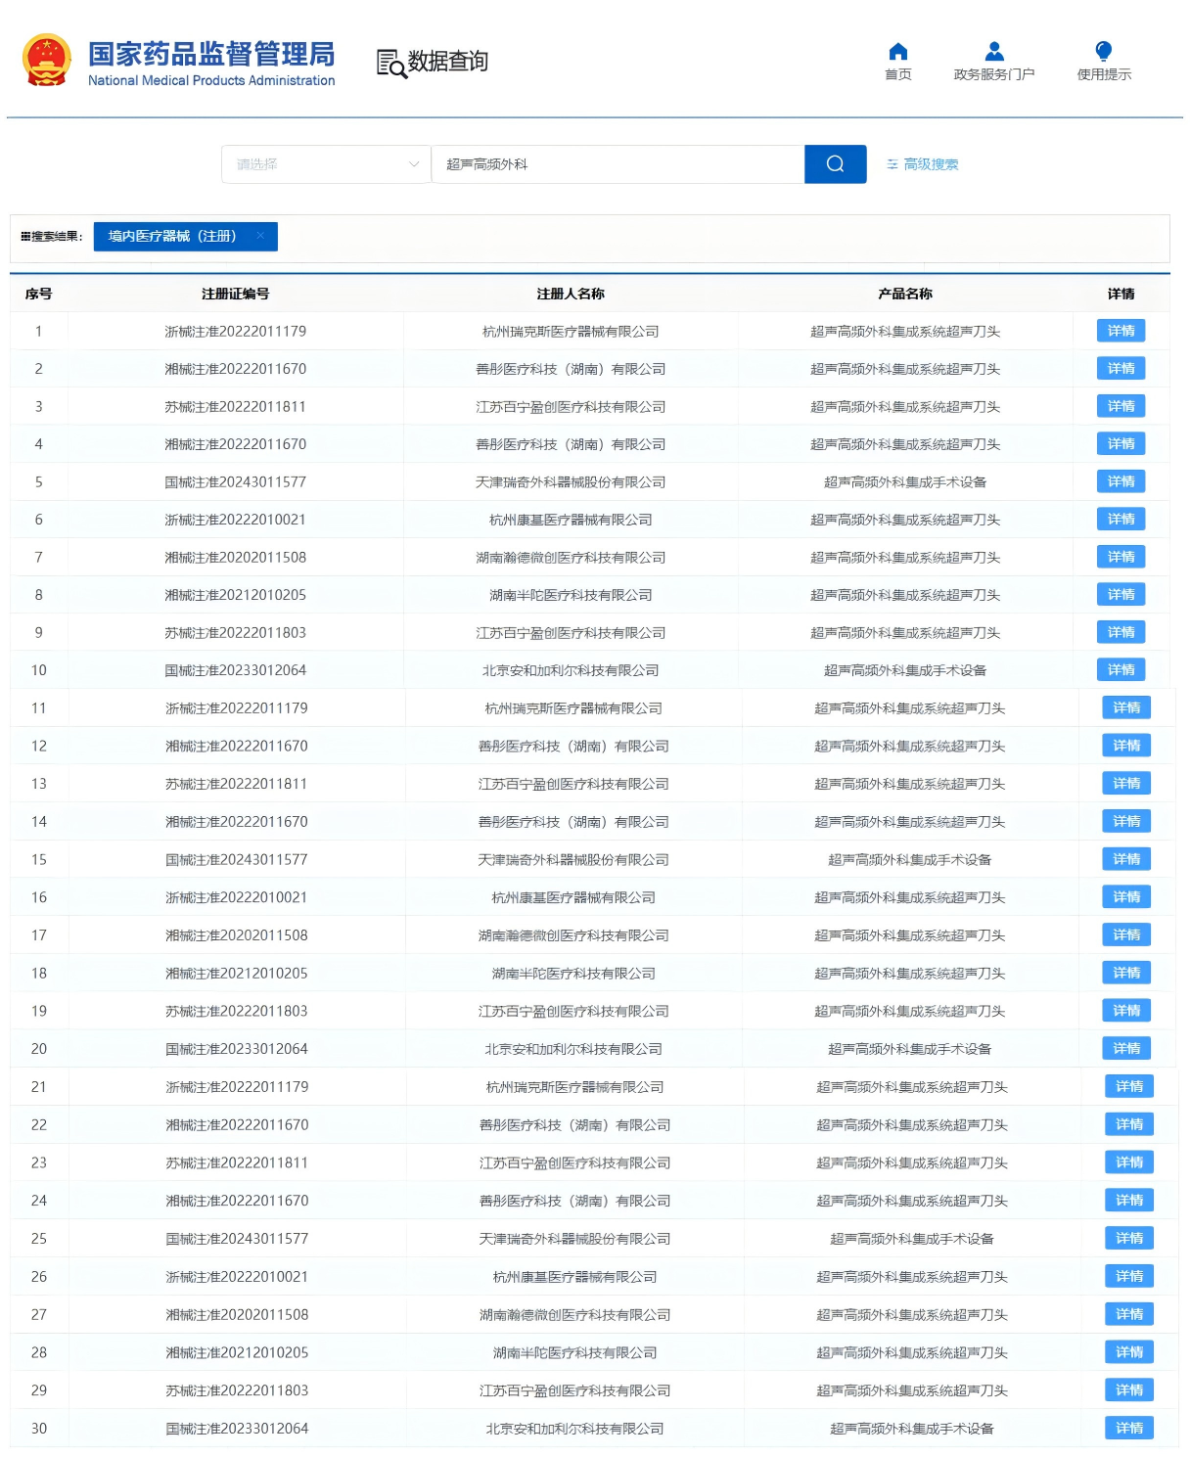This screenshot has width=1190, height=1457.
Task: Open 详情 for row 5 天津瑞奇
Action: coord(1121,482)
